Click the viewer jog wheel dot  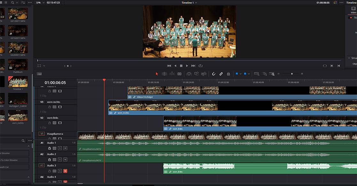[68, 66]
